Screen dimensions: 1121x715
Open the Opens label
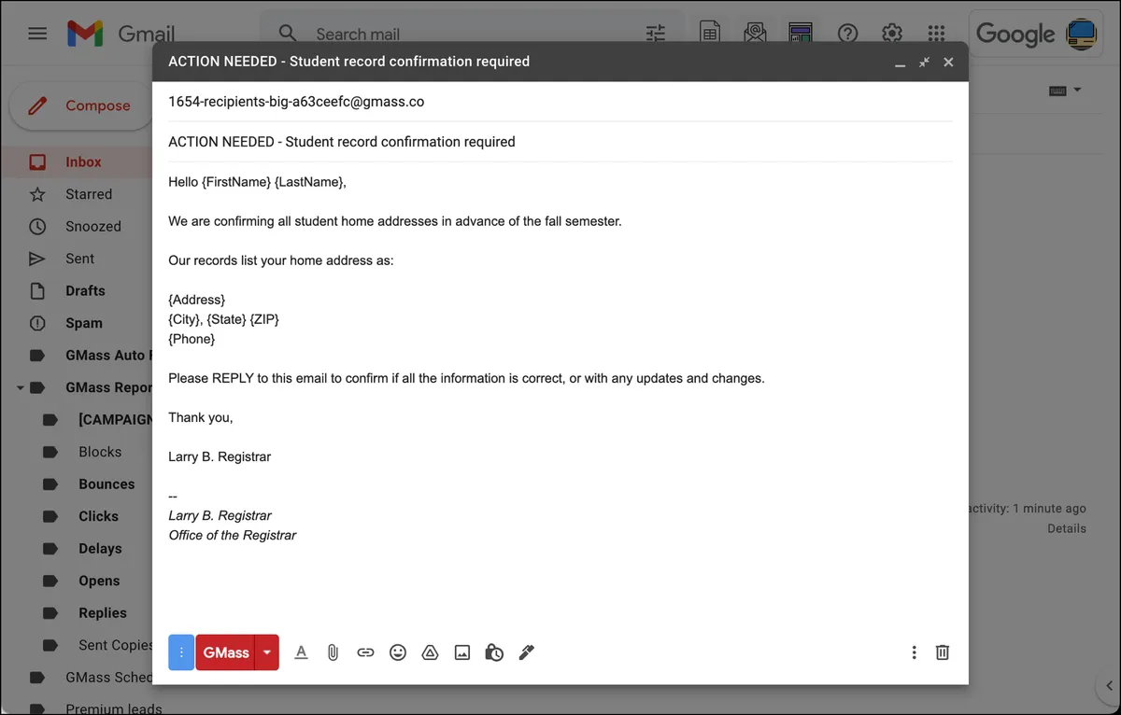(x=99, y=581)
